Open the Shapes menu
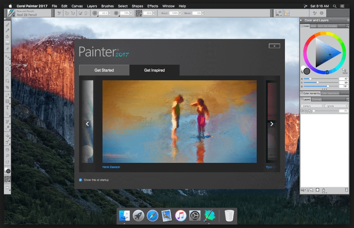The height and width of the screenshot is (228, 354). coord(137,6)
